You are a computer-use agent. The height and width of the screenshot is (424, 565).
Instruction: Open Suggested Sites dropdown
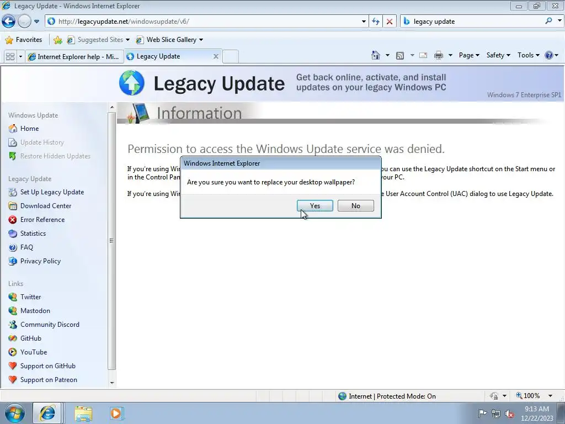(98, 40)
